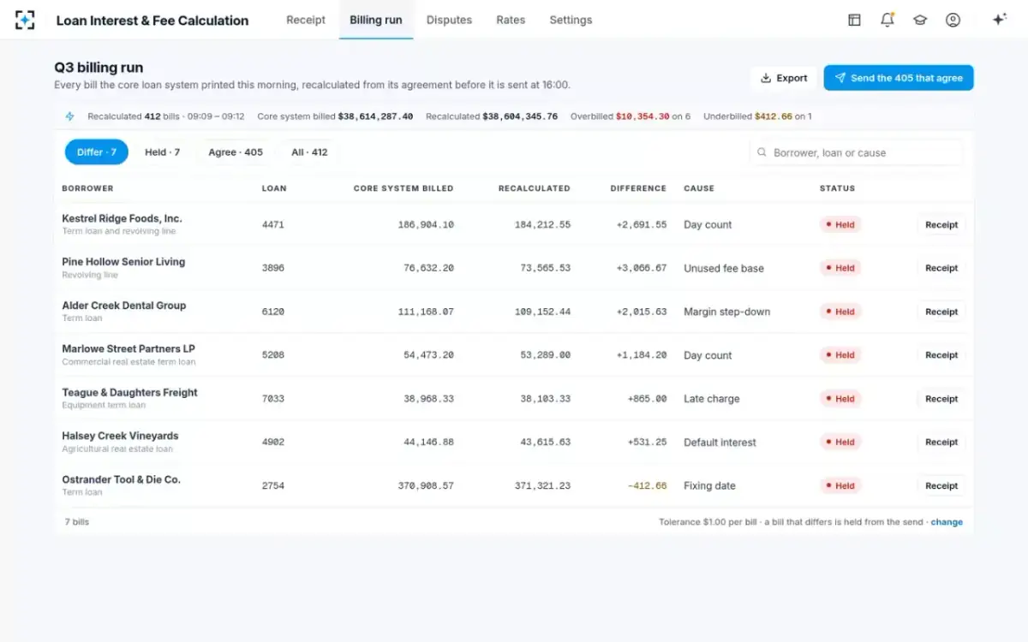Open Receipt for Halsey Creek Vineyards
Viewport: 1028px width, 642px height.
pyautogui.click(x=941, y=443)
